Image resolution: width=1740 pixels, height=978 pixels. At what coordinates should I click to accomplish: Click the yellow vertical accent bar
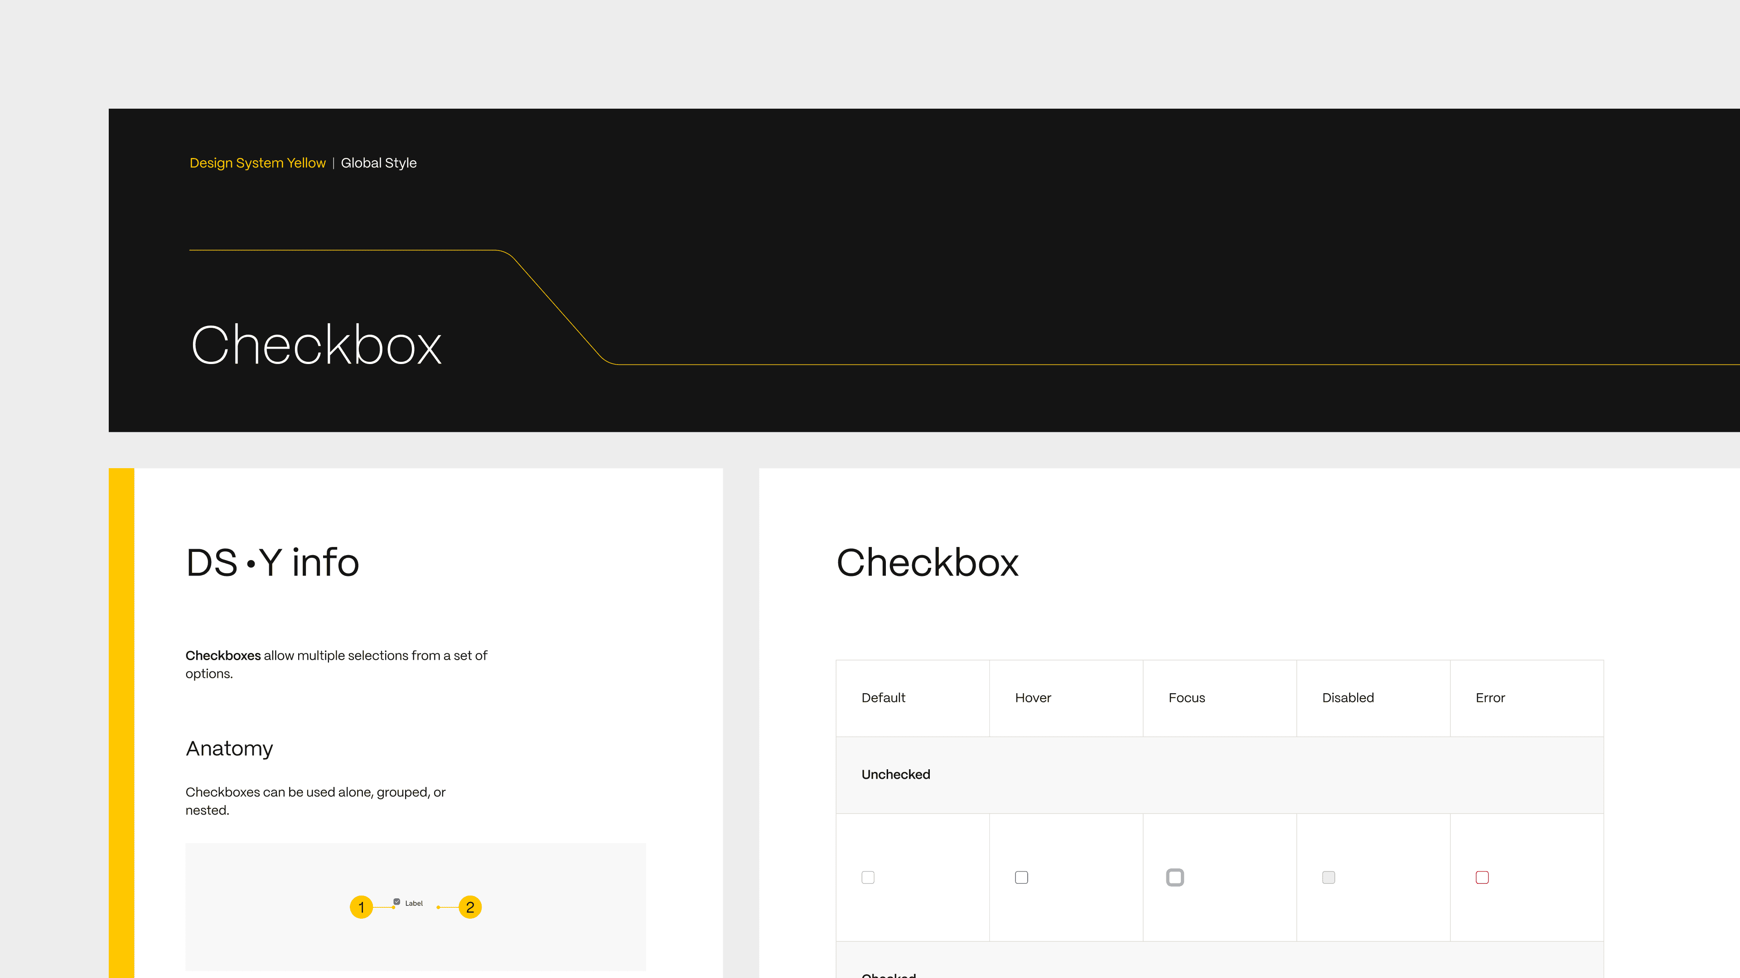coord(121,722)
